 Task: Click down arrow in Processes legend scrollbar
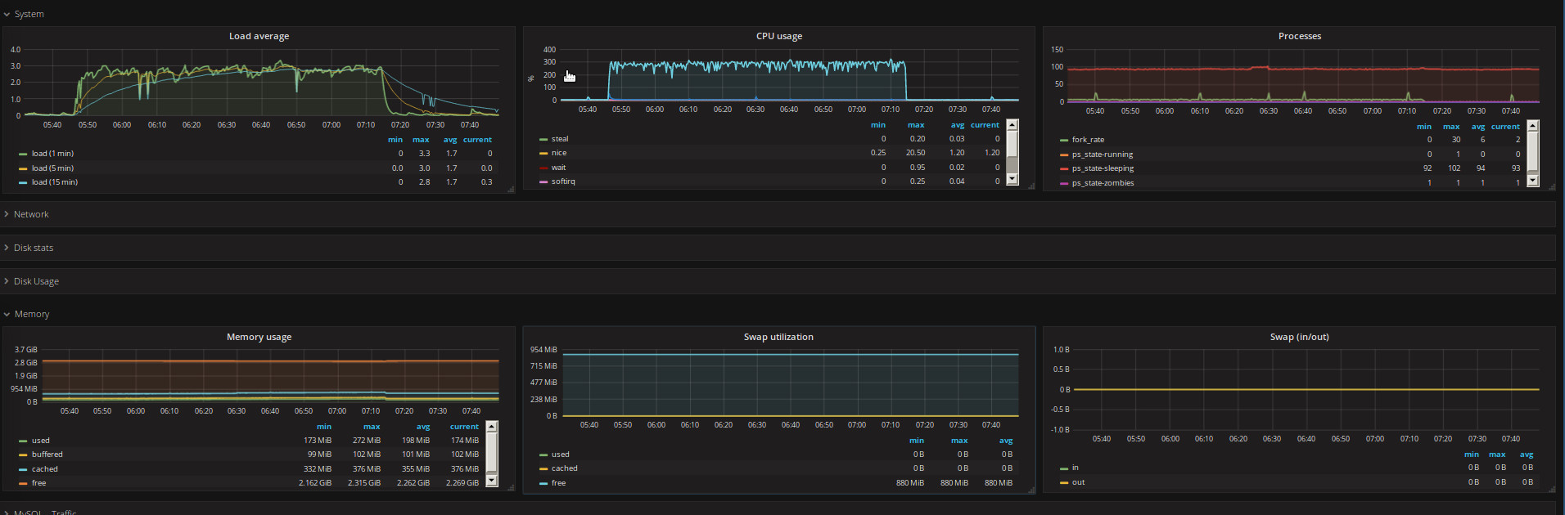pos(1533,181)
